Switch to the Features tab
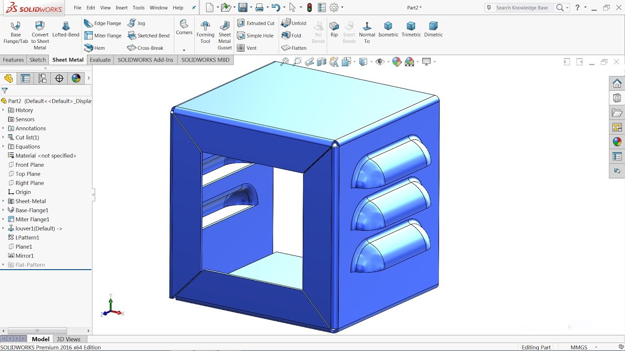Screen dimensions: 625x351 click(x=13, y=60)
